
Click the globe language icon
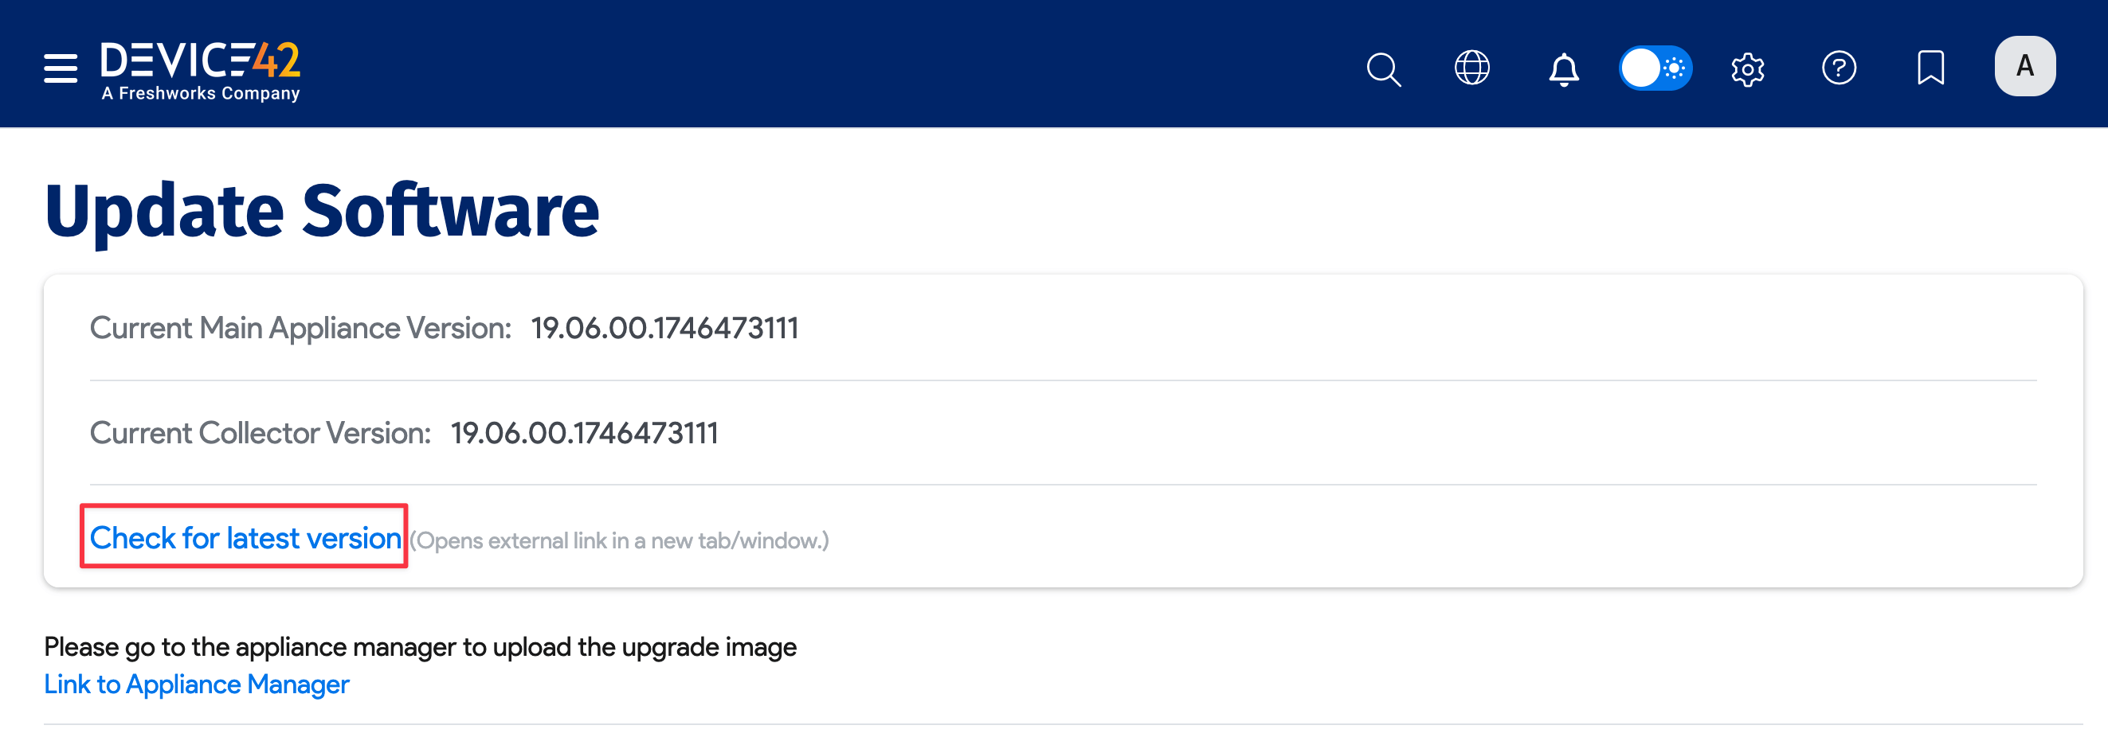(x=1472, y=68)
